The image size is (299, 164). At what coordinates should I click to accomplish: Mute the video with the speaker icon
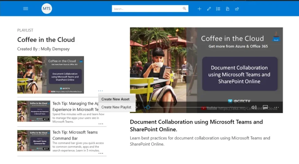coord(254,107)
